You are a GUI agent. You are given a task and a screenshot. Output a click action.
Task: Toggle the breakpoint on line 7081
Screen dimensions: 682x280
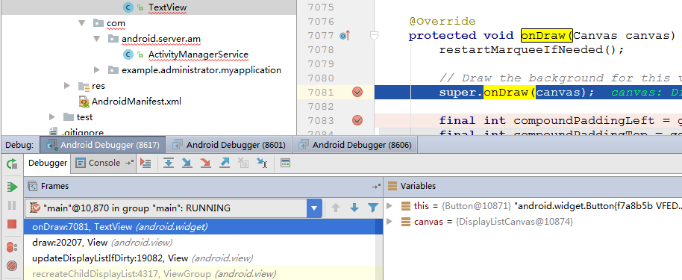click(x=357, y=92)
